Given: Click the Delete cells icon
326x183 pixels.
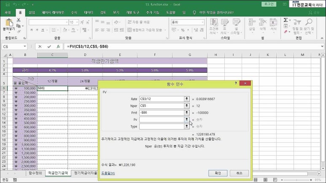Looking at the screenshot, I should point(263,22).
